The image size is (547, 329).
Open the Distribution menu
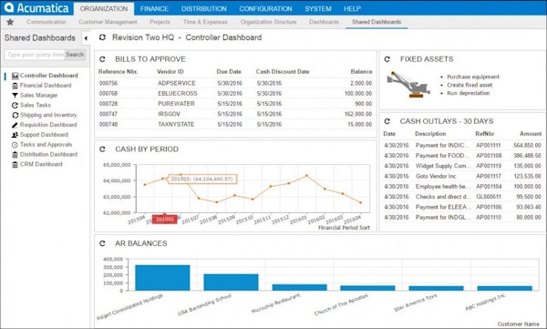pos(203,9)
